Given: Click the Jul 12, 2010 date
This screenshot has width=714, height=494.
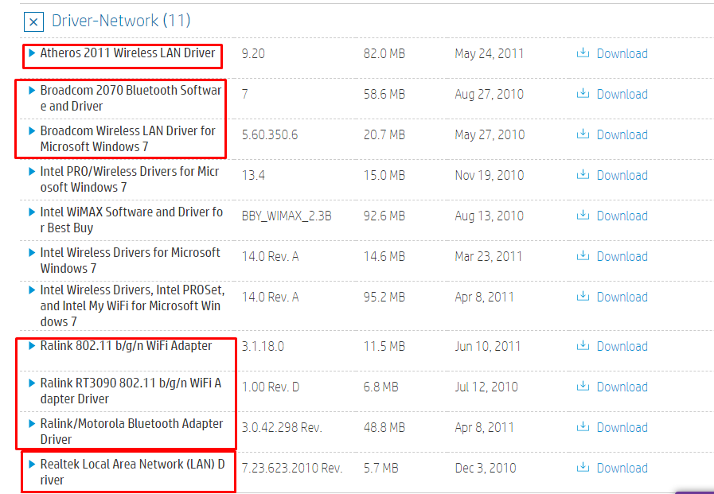Looking at the screenshot, I should tap(486, 387).
